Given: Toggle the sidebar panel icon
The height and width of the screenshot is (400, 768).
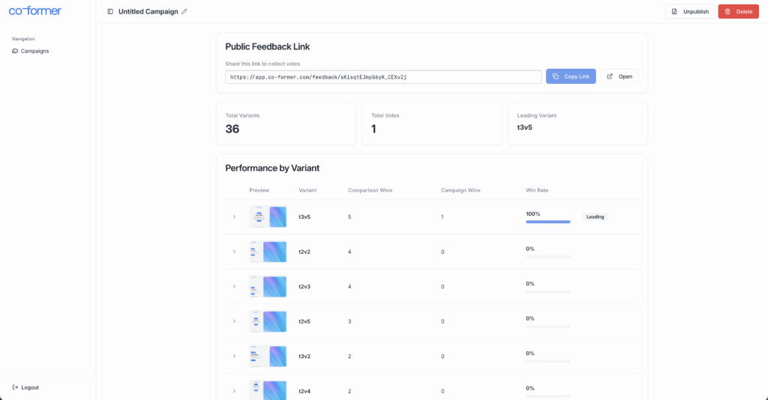Looking at the screenshot, I should point(110,11).
